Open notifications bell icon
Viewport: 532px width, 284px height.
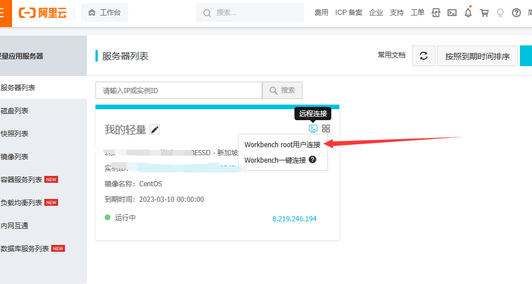[468, 13]
